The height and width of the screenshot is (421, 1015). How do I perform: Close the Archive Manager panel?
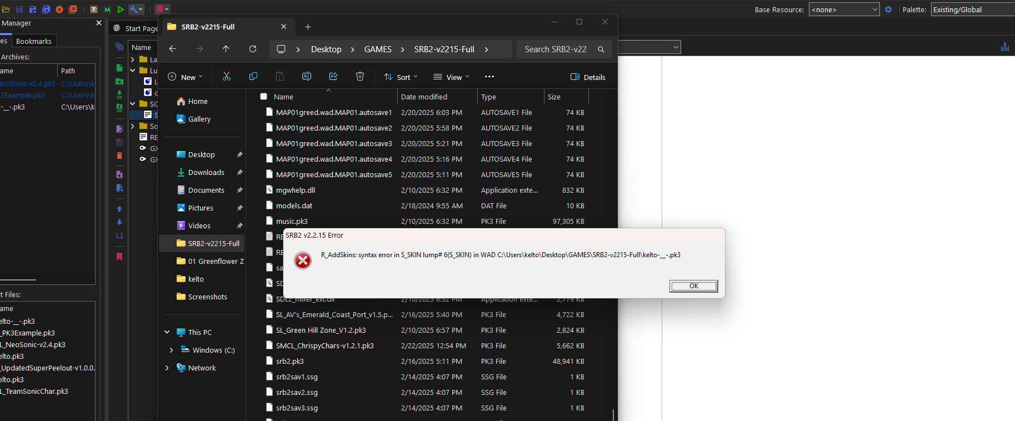coord(99,23)
